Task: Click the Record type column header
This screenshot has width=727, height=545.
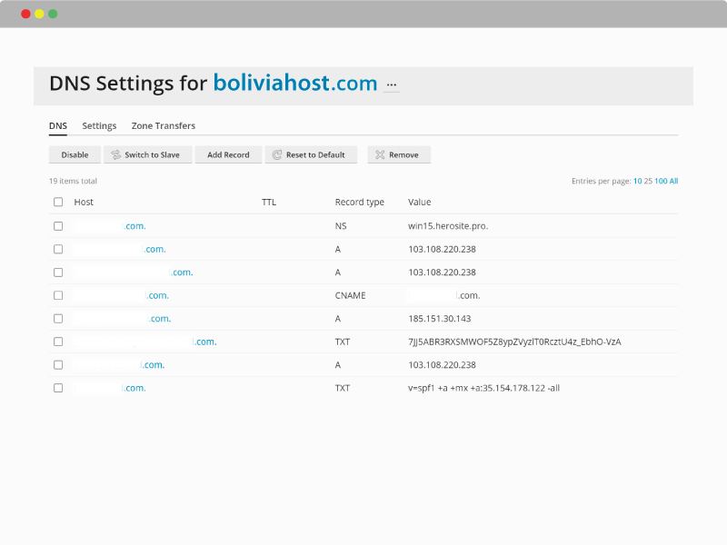Action: tap(360, 202)
